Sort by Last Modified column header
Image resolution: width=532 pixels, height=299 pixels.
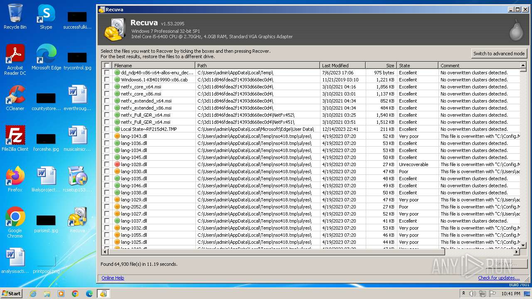point(342,66)
